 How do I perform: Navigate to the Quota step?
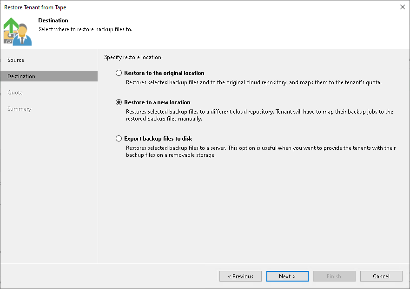tap(15, 92)
